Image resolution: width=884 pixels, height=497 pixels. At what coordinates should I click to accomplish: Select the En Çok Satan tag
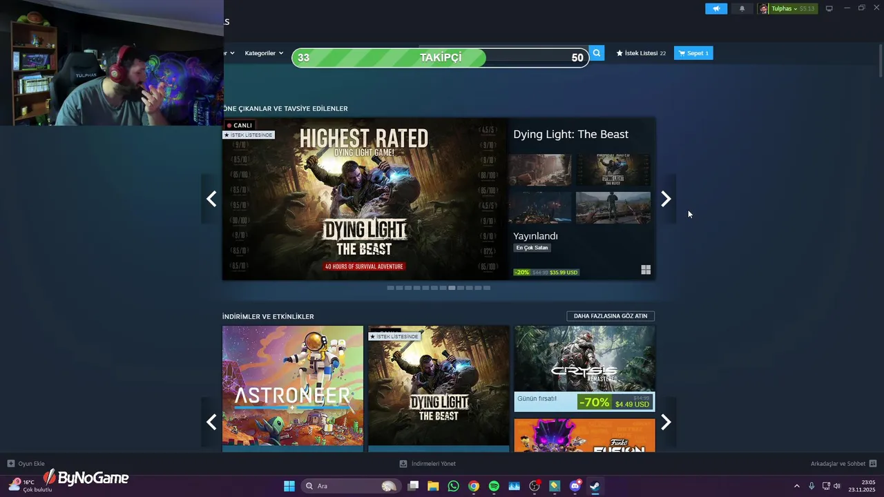tap(532, 248)
